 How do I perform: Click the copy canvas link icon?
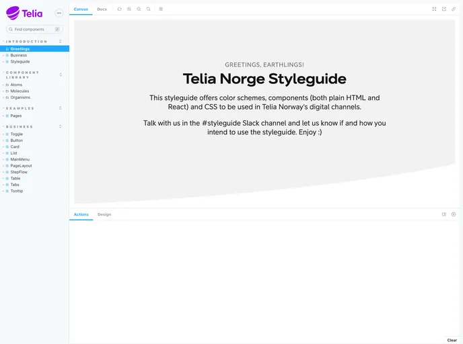[454, 9]
